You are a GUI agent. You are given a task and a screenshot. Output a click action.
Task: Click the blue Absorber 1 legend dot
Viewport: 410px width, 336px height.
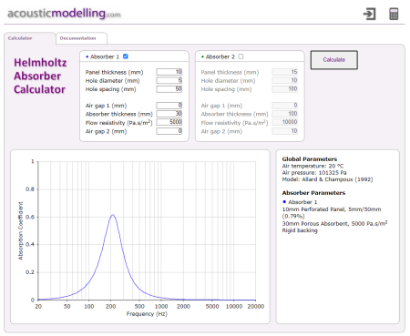pyautogui.click(x=284, y=202)
